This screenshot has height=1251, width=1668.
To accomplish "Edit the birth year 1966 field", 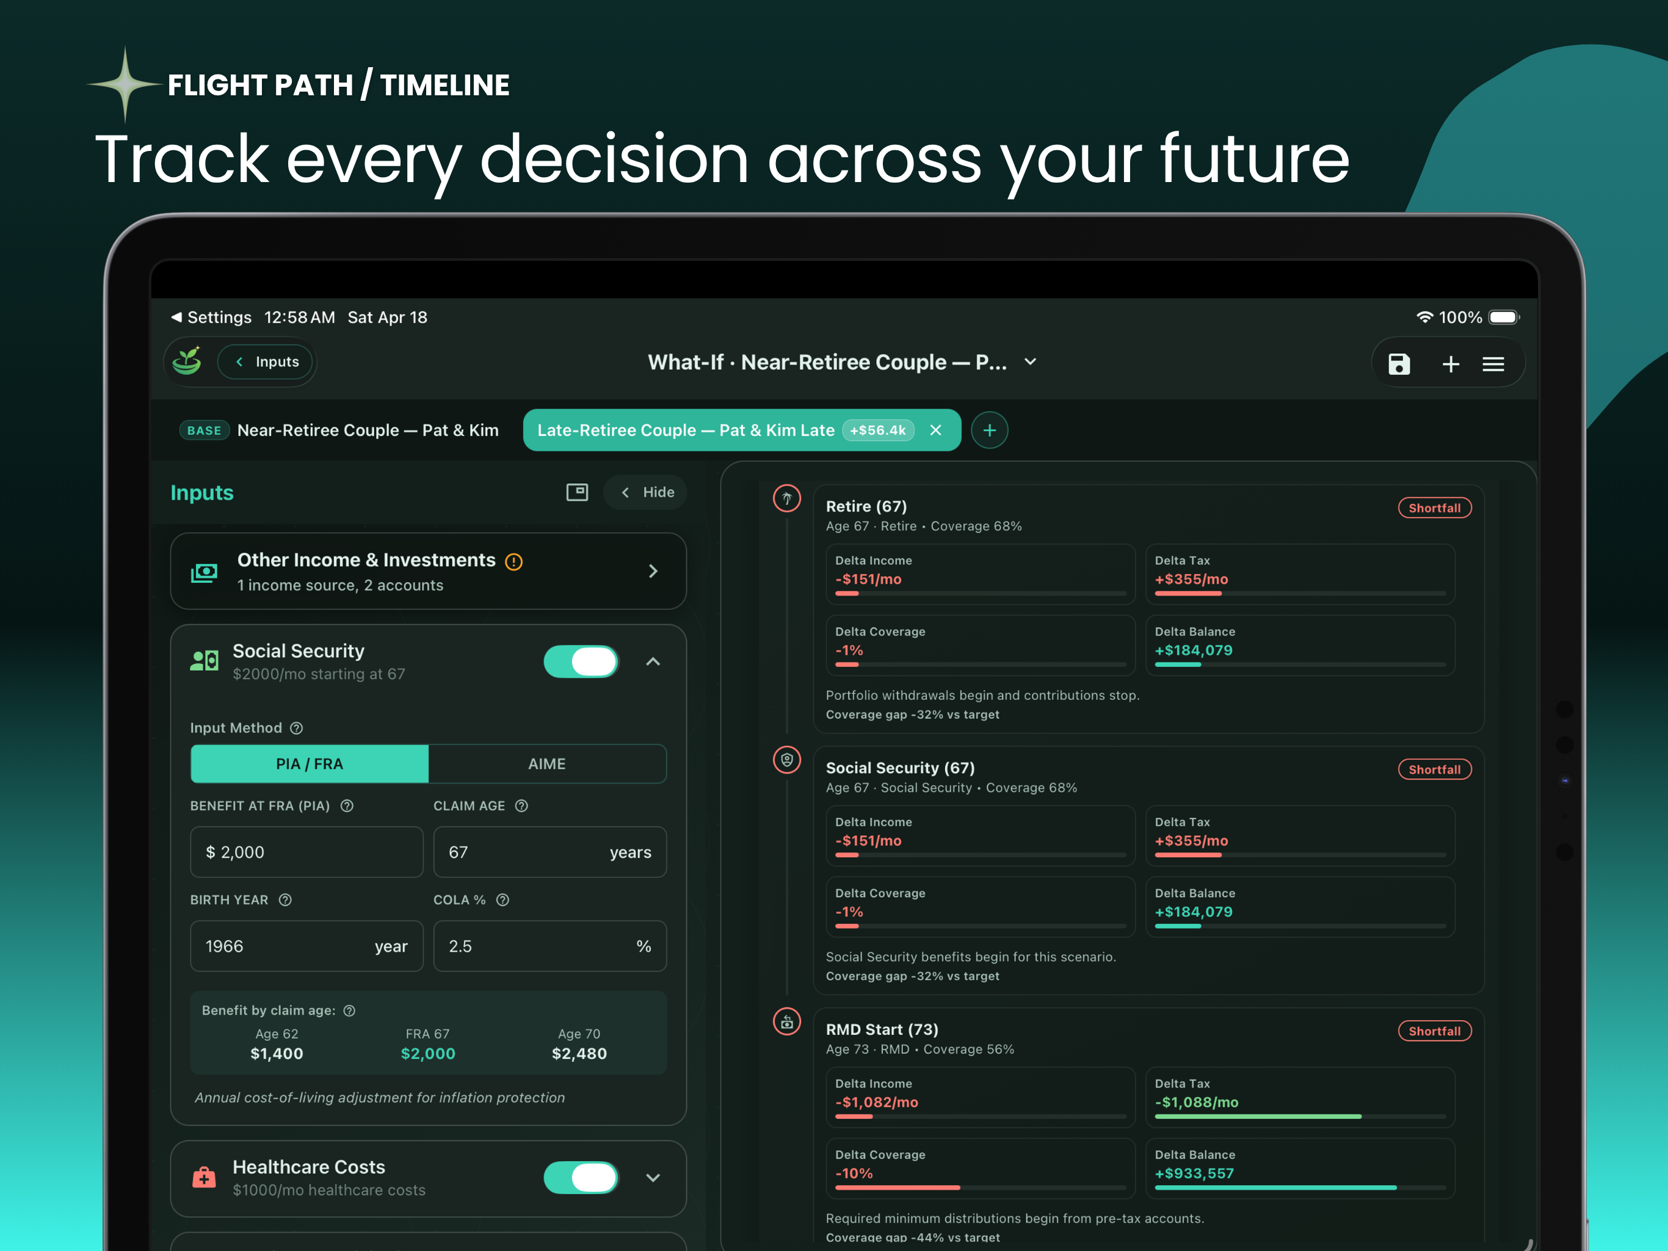I will click(307, 946).
